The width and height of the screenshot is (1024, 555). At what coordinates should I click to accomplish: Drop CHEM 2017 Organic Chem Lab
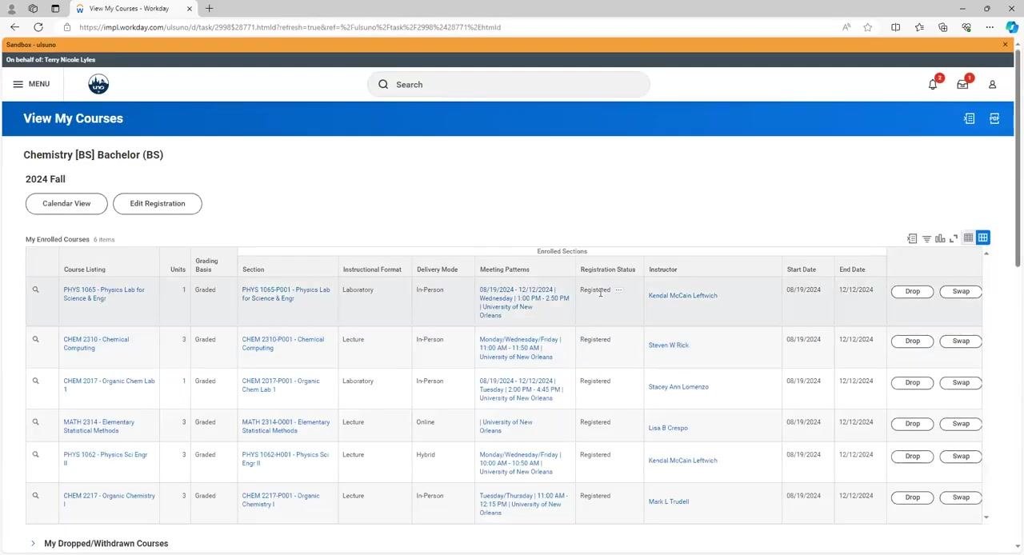tap(912, 383)
